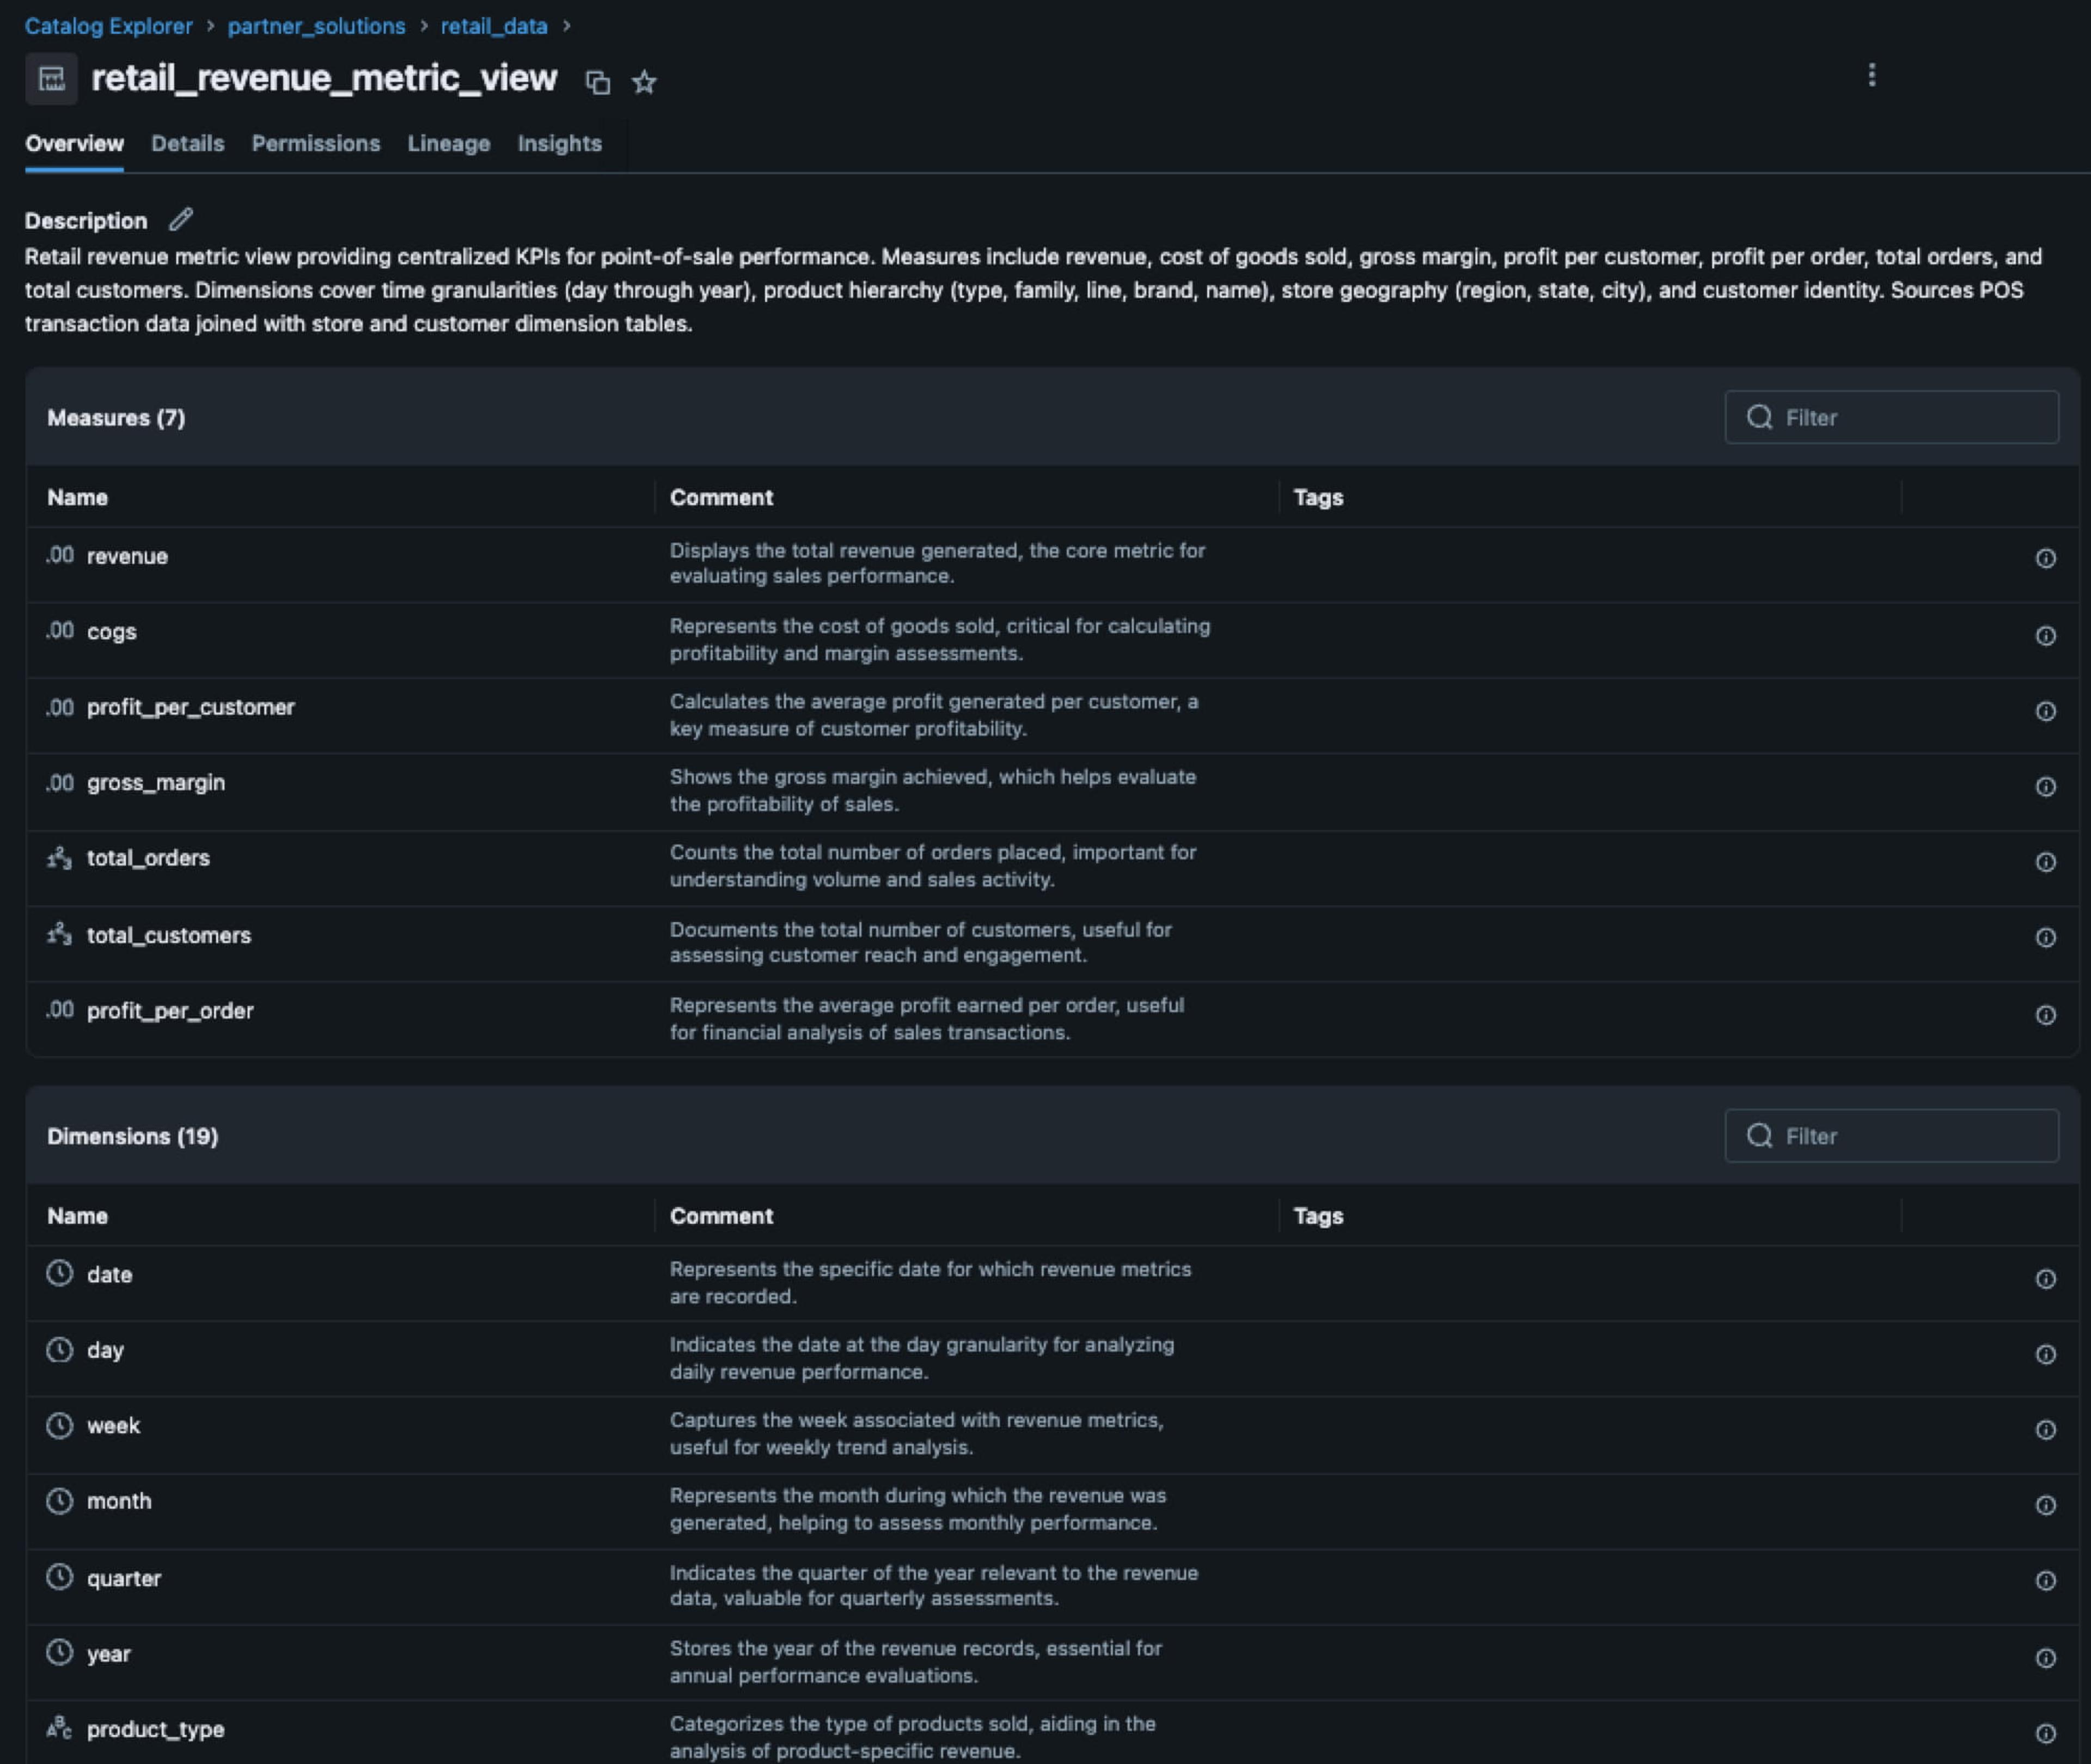Viewport: 2091px width, 1764px height.
Task: Focus the Measures filter field
Action: pyautogui.click(x=1890, y=417)
